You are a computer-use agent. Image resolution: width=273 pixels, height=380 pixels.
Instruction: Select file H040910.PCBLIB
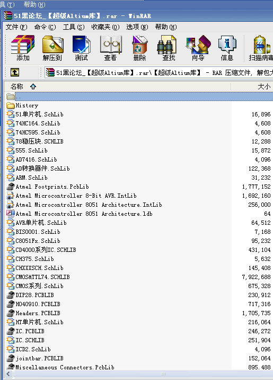point(38,304)
